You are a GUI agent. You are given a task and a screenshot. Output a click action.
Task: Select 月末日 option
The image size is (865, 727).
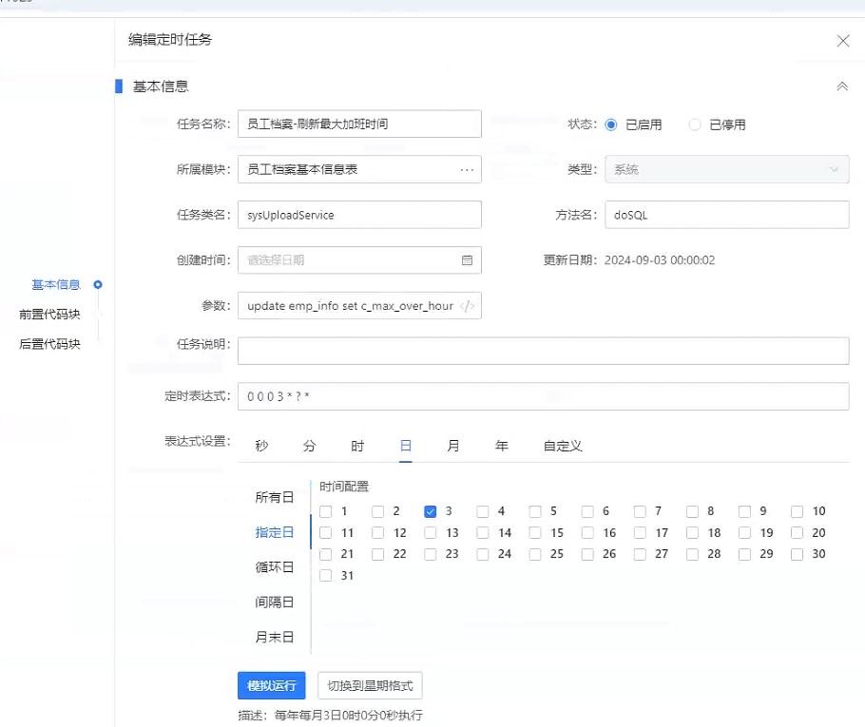click(x=275, y=637)
